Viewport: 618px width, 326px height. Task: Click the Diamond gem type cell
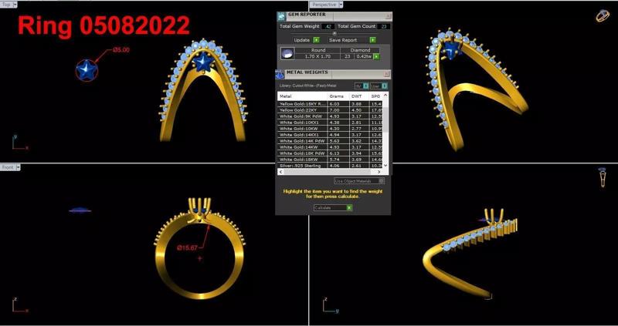pyautogui.click(x=360, y=50)
